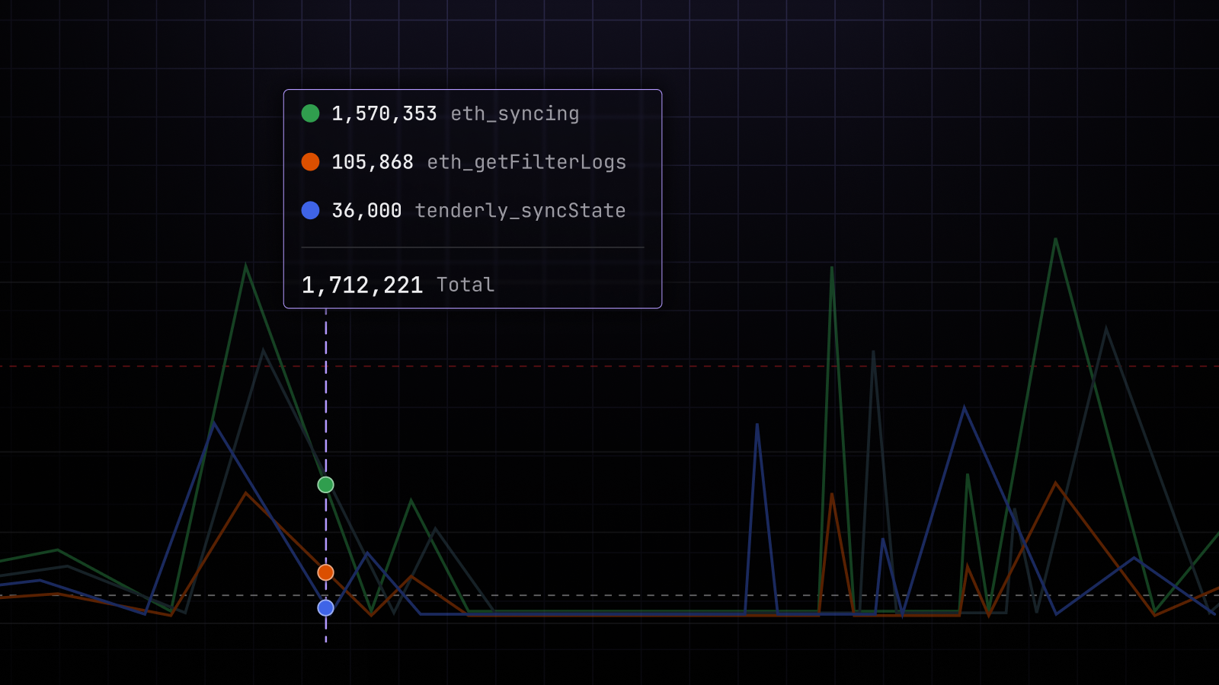This screenshot has width=1219, height=685.
Task: Select the blue tenderly_syncState legend dot
Action: pos(309,211)
